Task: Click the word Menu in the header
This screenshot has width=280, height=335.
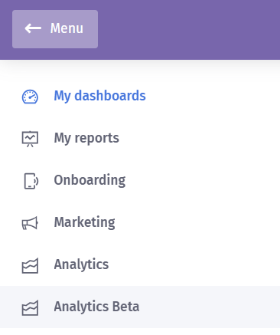Action: 67,28
